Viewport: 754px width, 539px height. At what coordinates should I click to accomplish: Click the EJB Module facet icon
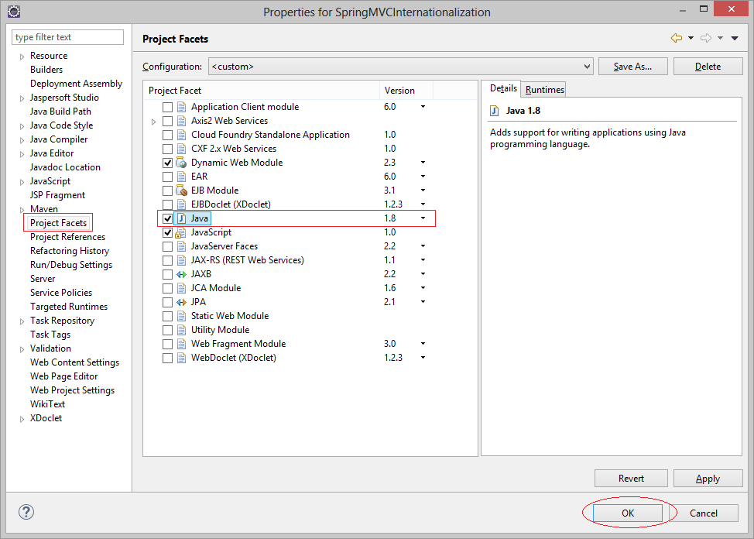(x=181, y=191)
